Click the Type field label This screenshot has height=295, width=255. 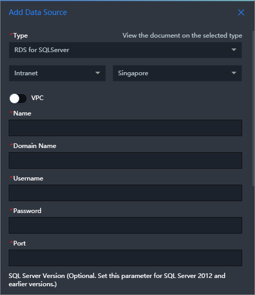pos(21,36)
